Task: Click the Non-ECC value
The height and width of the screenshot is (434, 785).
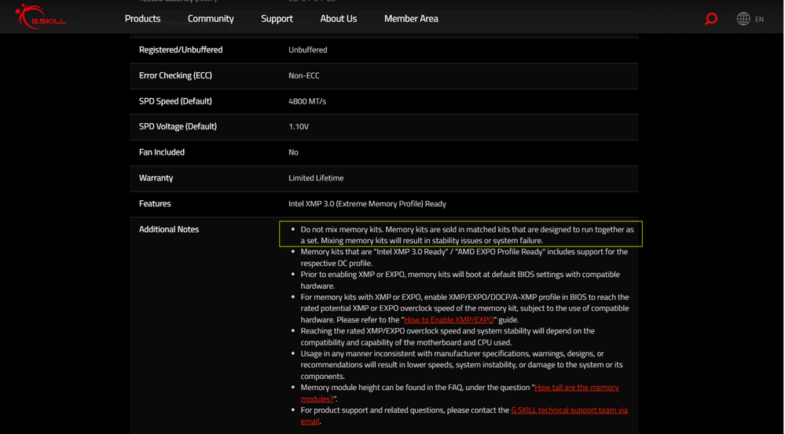Action: tap(304, 75)
